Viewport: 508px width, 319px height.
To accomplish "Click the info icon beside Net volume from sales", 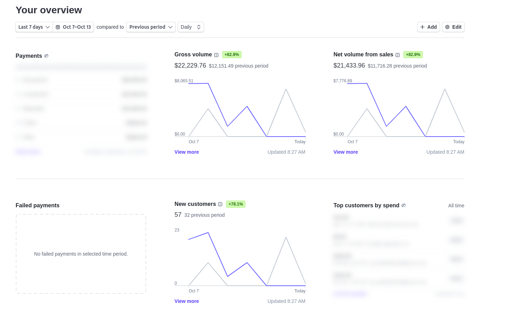I will (398, 55).
